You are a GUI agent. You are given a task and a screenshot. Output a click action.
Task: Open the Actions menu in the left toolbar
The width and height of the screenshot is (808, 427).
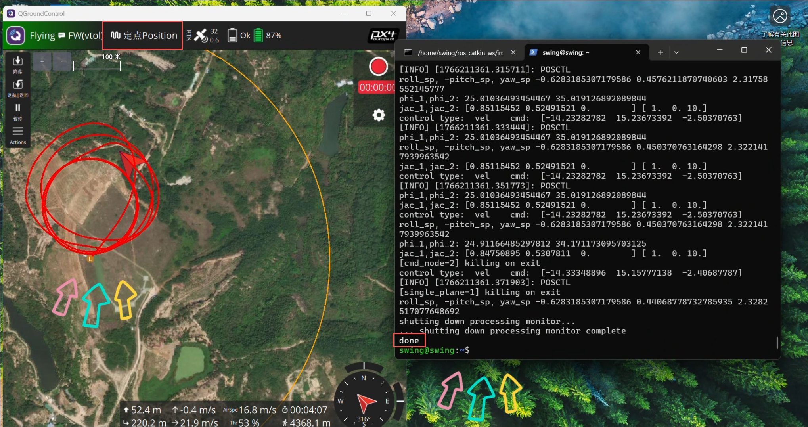click(x=18, y=135)
